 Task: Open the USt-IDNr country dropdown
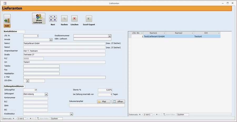click(27, 81)
